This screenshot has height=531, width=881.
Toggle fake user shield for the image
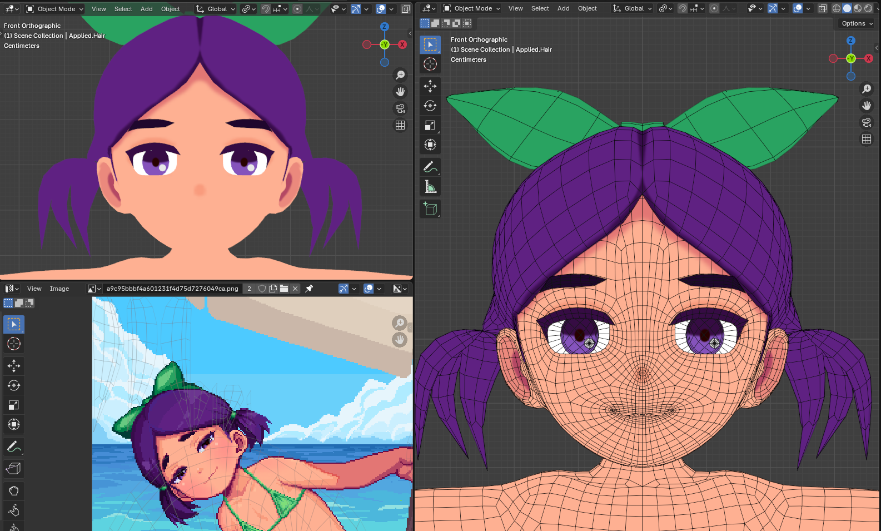[x=262, y=289]
